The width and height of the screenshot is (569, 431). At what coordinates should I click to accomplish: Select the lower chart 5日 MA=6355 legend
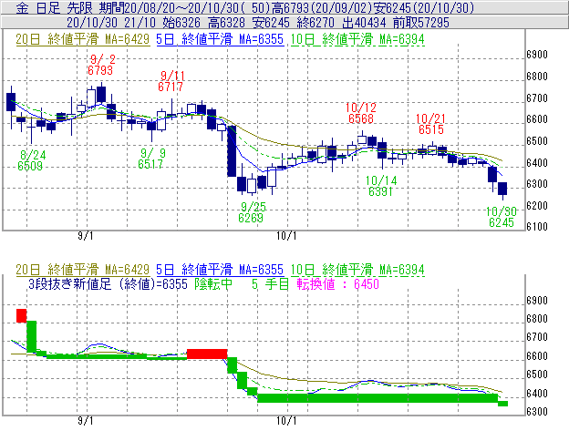(220, 270)
